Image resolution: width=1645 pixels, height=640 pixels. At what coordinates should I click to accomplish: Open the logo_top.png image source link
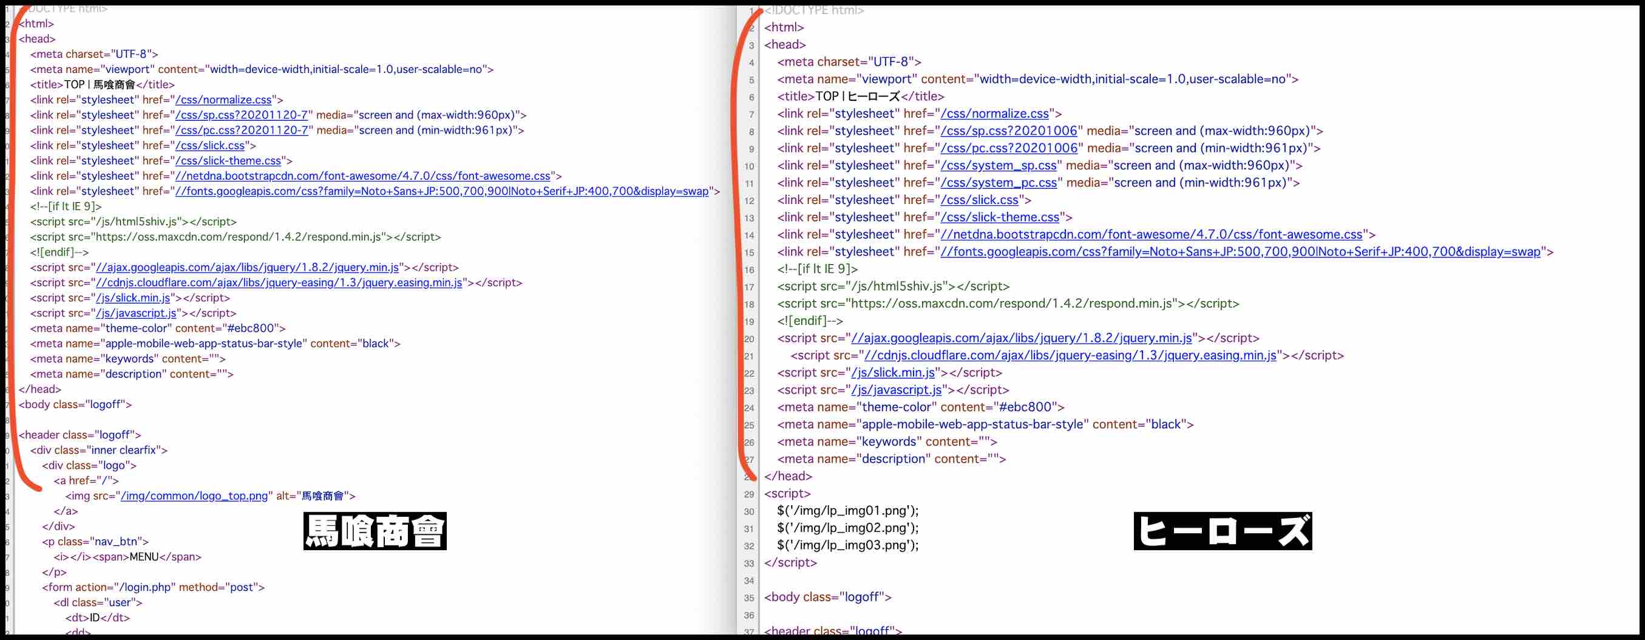pos(194,495)
